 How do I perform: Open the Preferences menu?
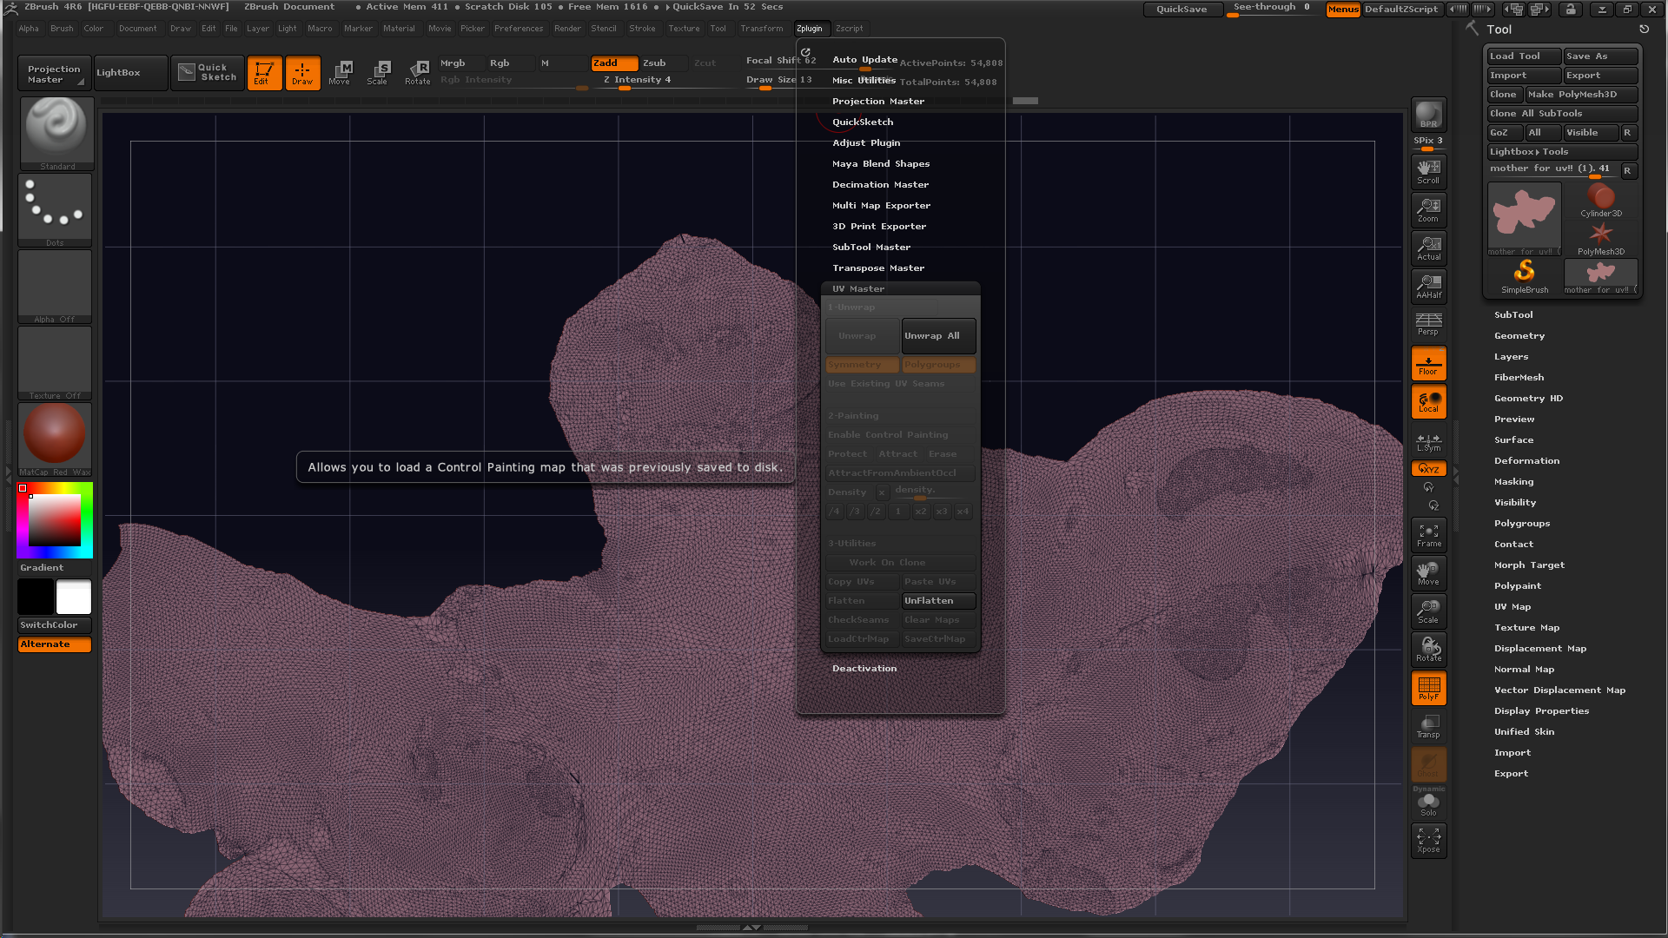tap(519, 29)
